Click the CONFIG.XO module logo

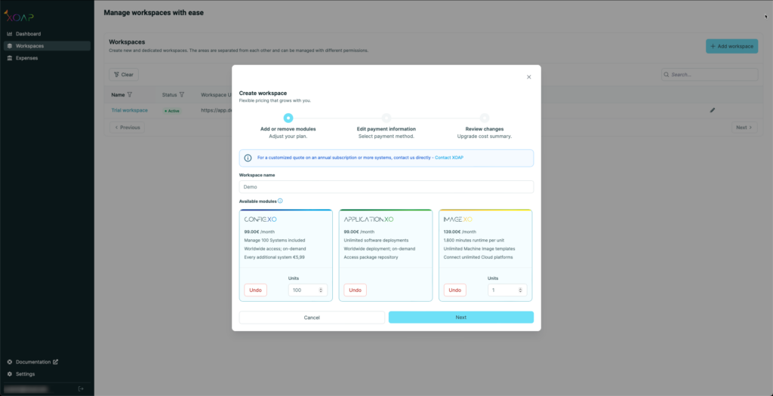click(260, 219)
